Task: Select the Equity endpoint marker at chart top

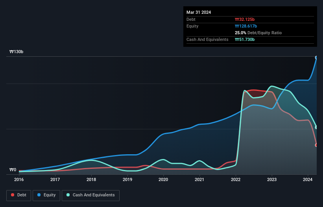Action: [316, 58]
